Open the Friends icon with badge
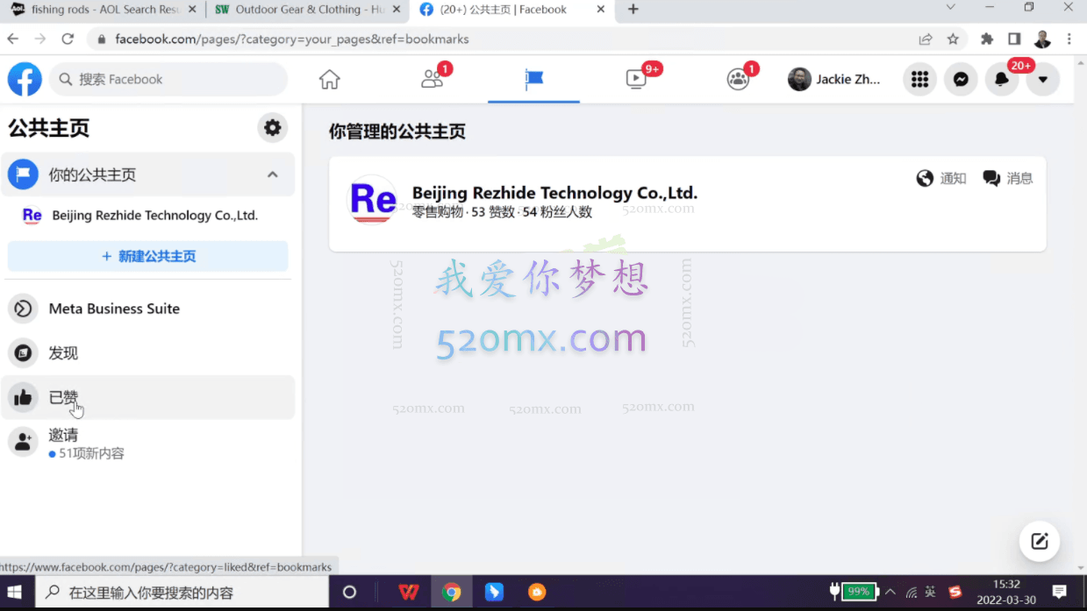 click(432, 79)
